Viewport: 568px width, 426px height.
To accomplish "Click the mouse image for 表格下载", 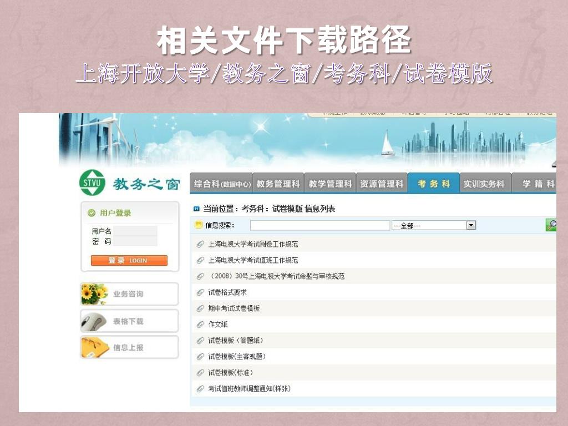I will 94,321.
